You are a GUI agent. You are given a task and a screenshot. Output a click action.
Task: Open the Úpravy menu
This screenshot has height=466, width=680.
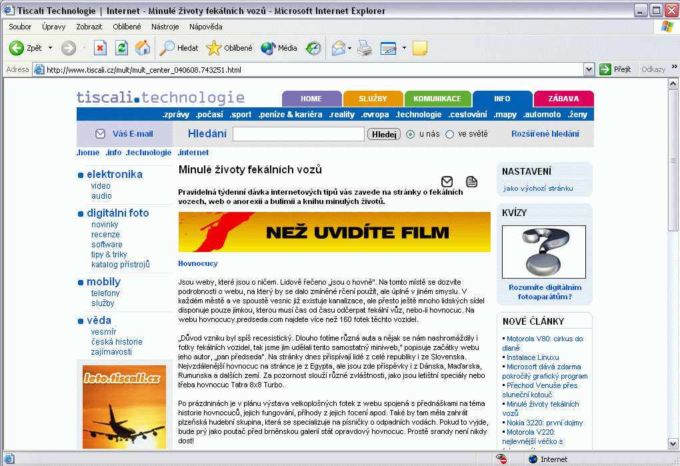pos(54,27)
